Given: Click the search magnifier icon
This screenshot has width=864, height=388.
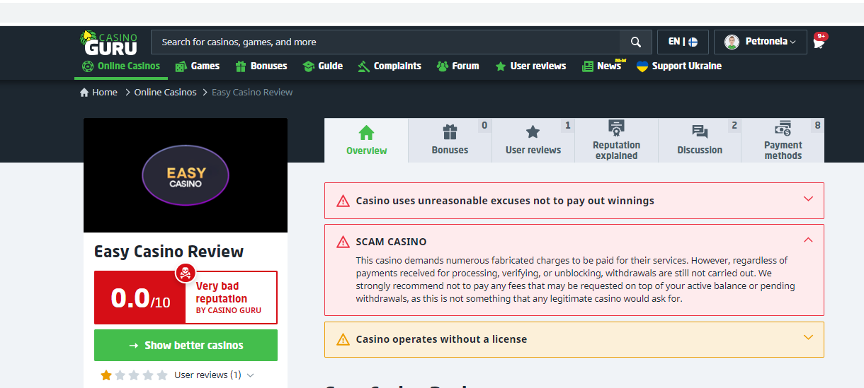Looking at the screenshot, I should pyautogui.click(x=636, y=42).
